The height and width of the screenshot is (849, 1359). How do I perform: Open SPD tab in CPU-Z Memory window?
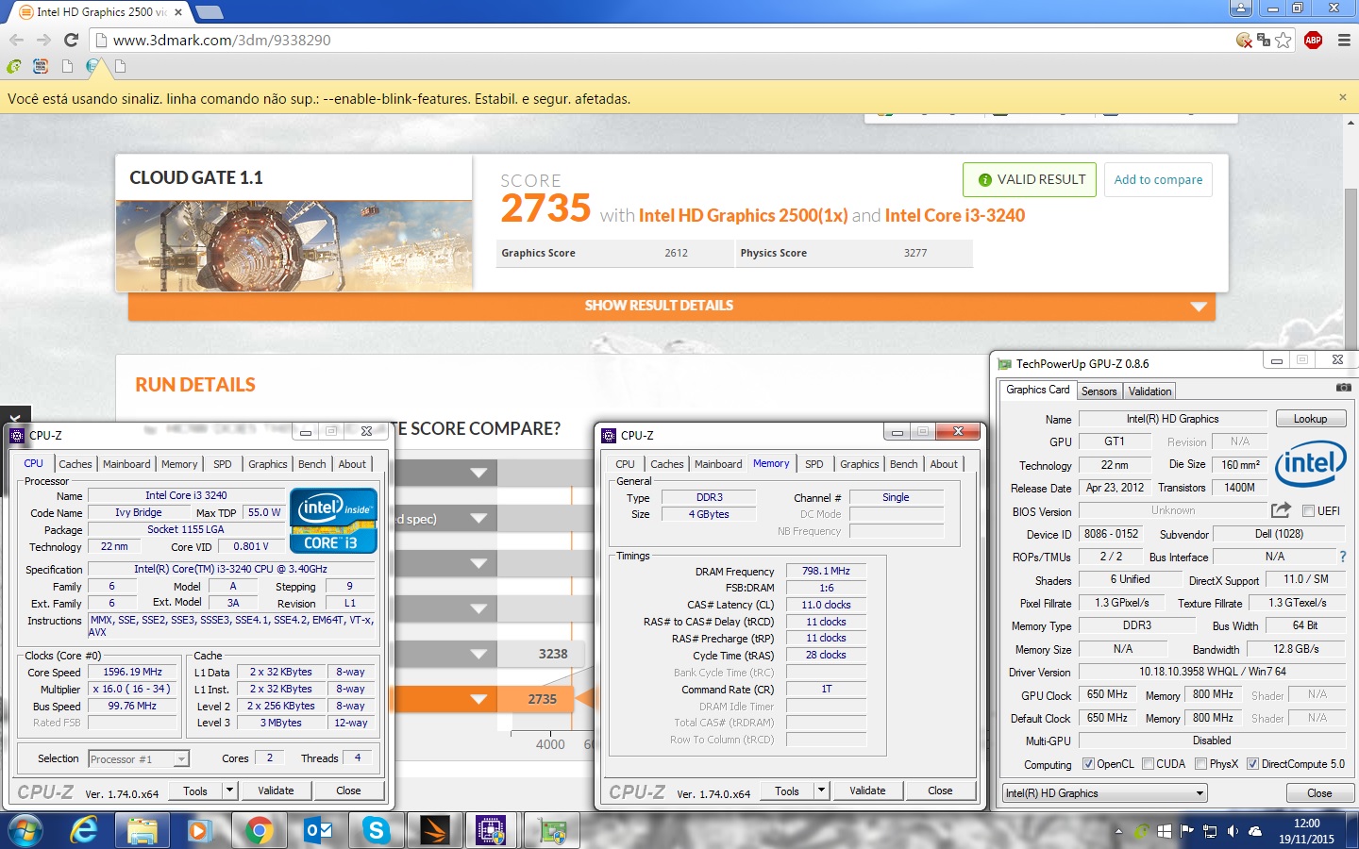click(x=814, y=464)
